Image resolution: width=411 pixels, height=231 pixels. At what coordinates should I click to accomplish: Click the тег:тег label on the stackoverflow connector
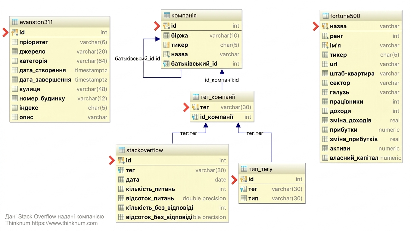(x=188, y=133)
